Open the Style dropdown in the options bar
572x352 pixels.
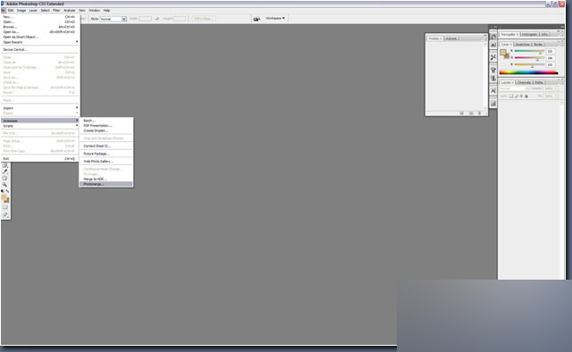click(114, 19)
